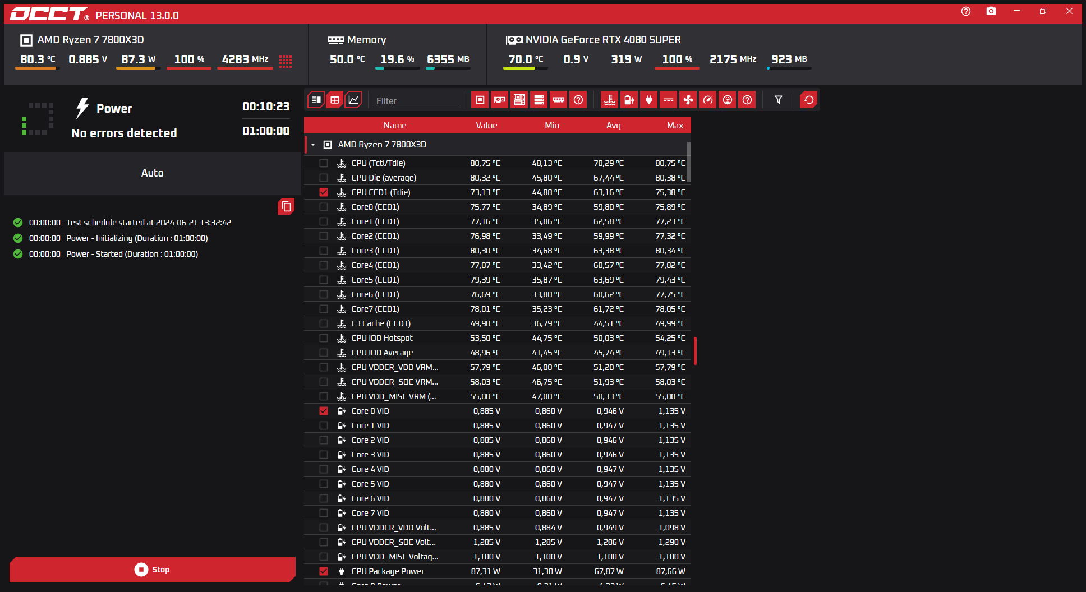
Task: Sort by the Name column header
Action: (395, 126)
